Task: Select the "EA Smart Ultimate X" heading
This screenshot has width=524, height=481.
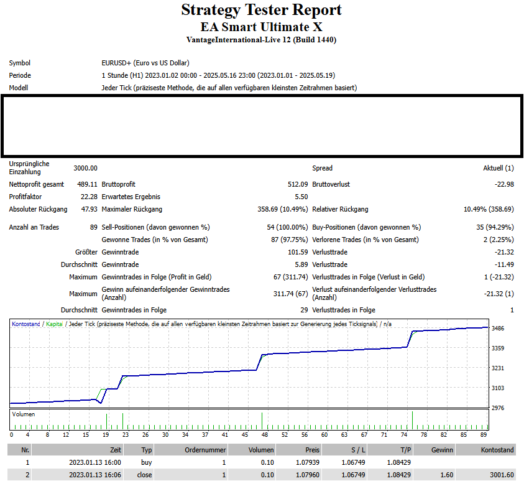Action: click(261, 27)
